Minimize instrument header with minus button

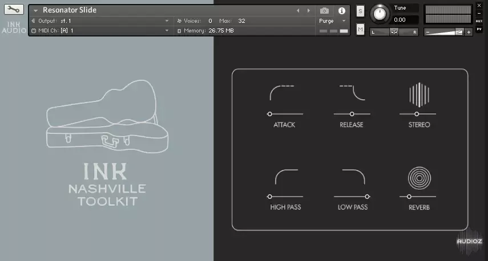(x=479, y=13)
